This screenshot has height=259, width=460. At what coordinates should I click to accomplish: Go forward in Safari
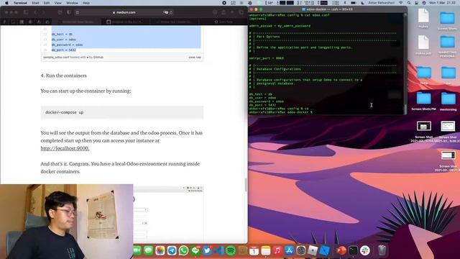click(x=43, y=12)
